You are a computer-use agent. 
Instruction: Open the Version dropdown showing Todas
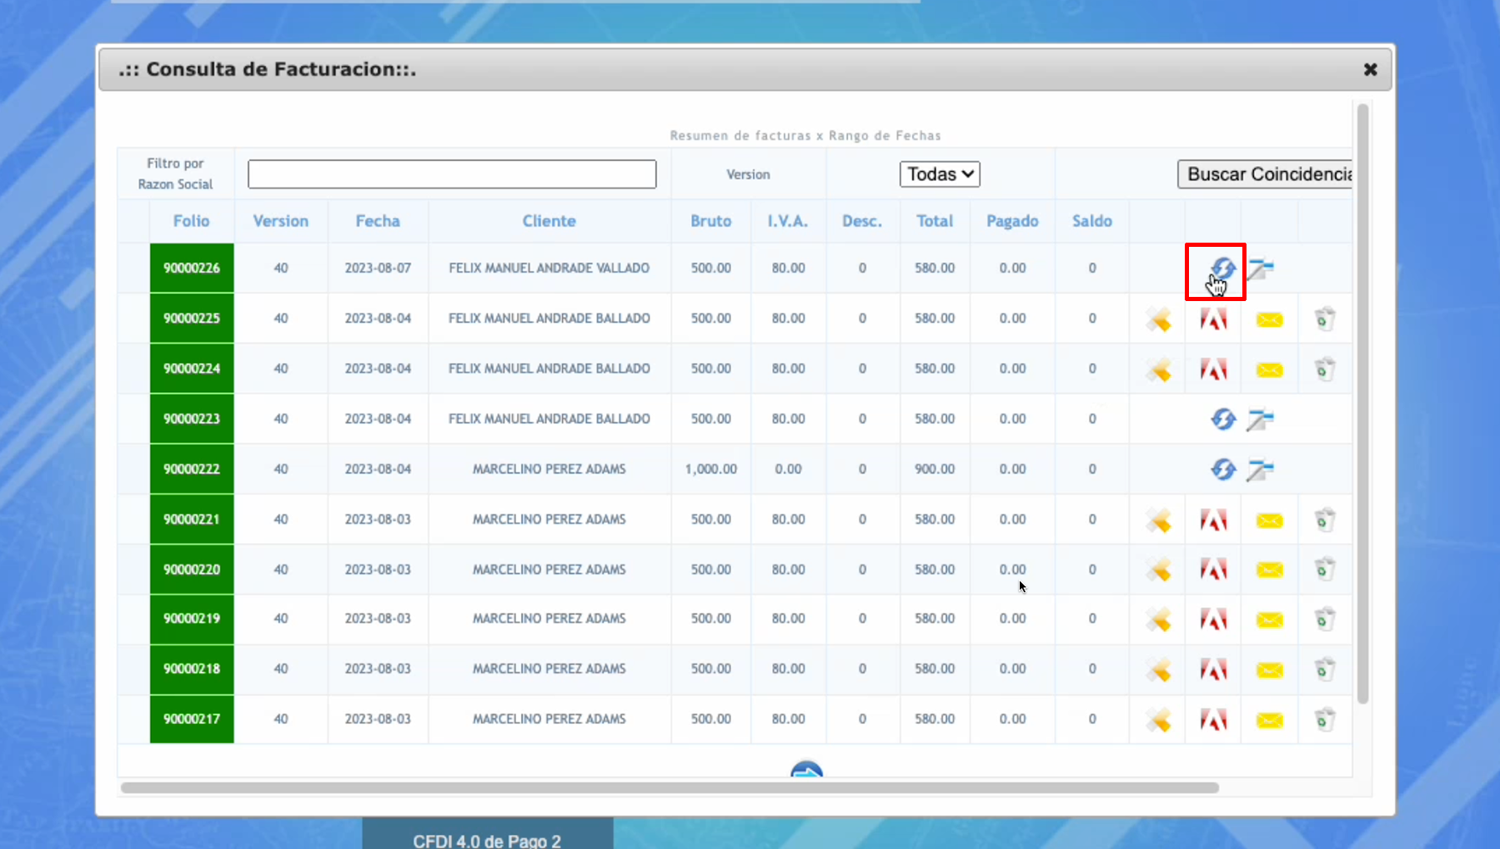pos(940,174)
